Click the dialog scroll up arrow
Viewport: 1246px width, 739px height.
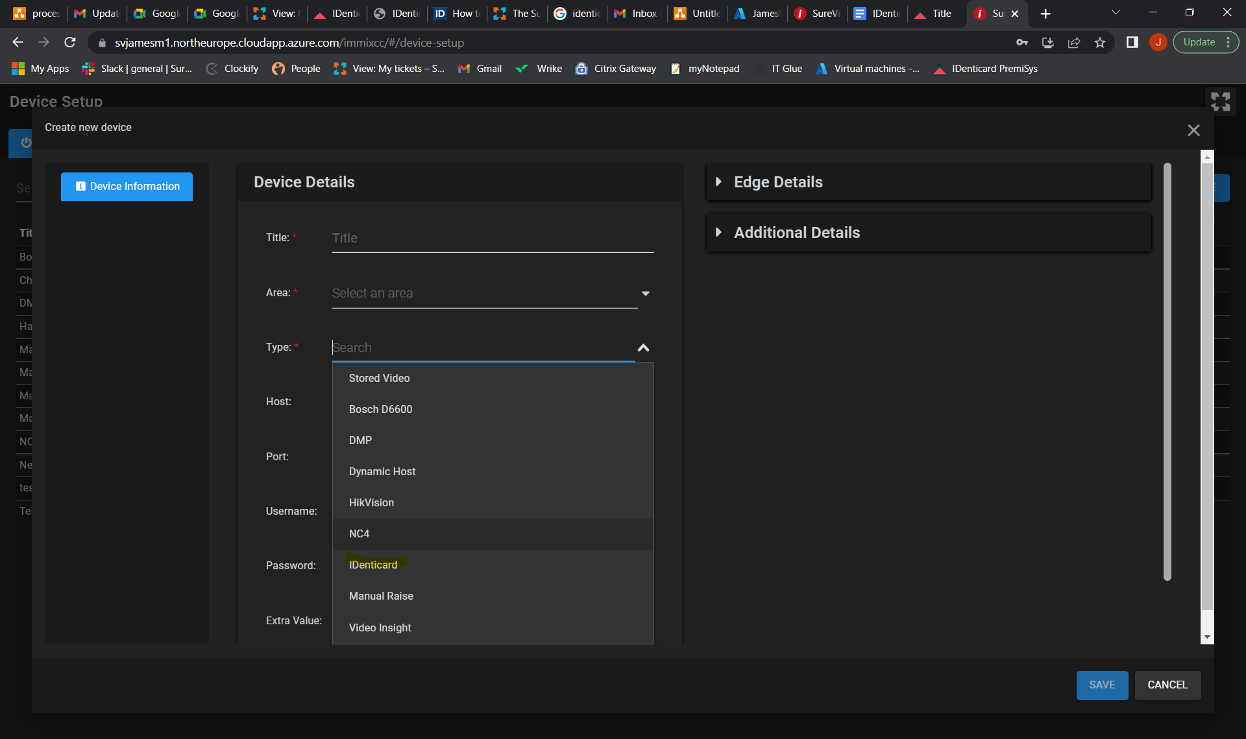1207,157
